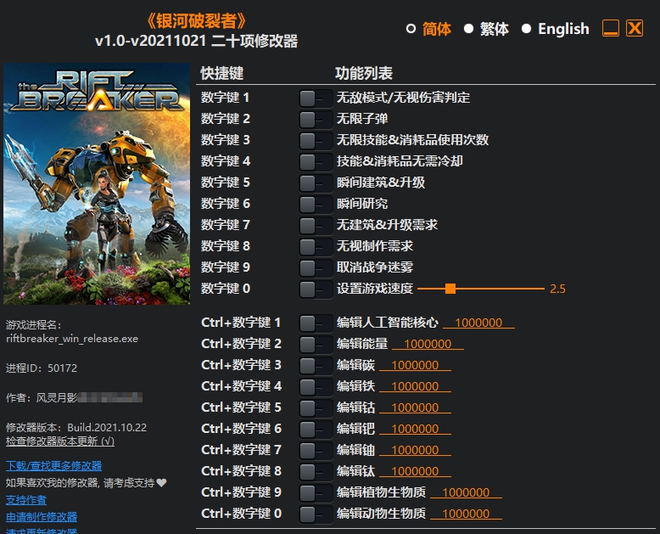The height and width of the screenshot is (534, 660).
Task: Click hotkey label 数字键 1
Action: (x=225, y=98)
